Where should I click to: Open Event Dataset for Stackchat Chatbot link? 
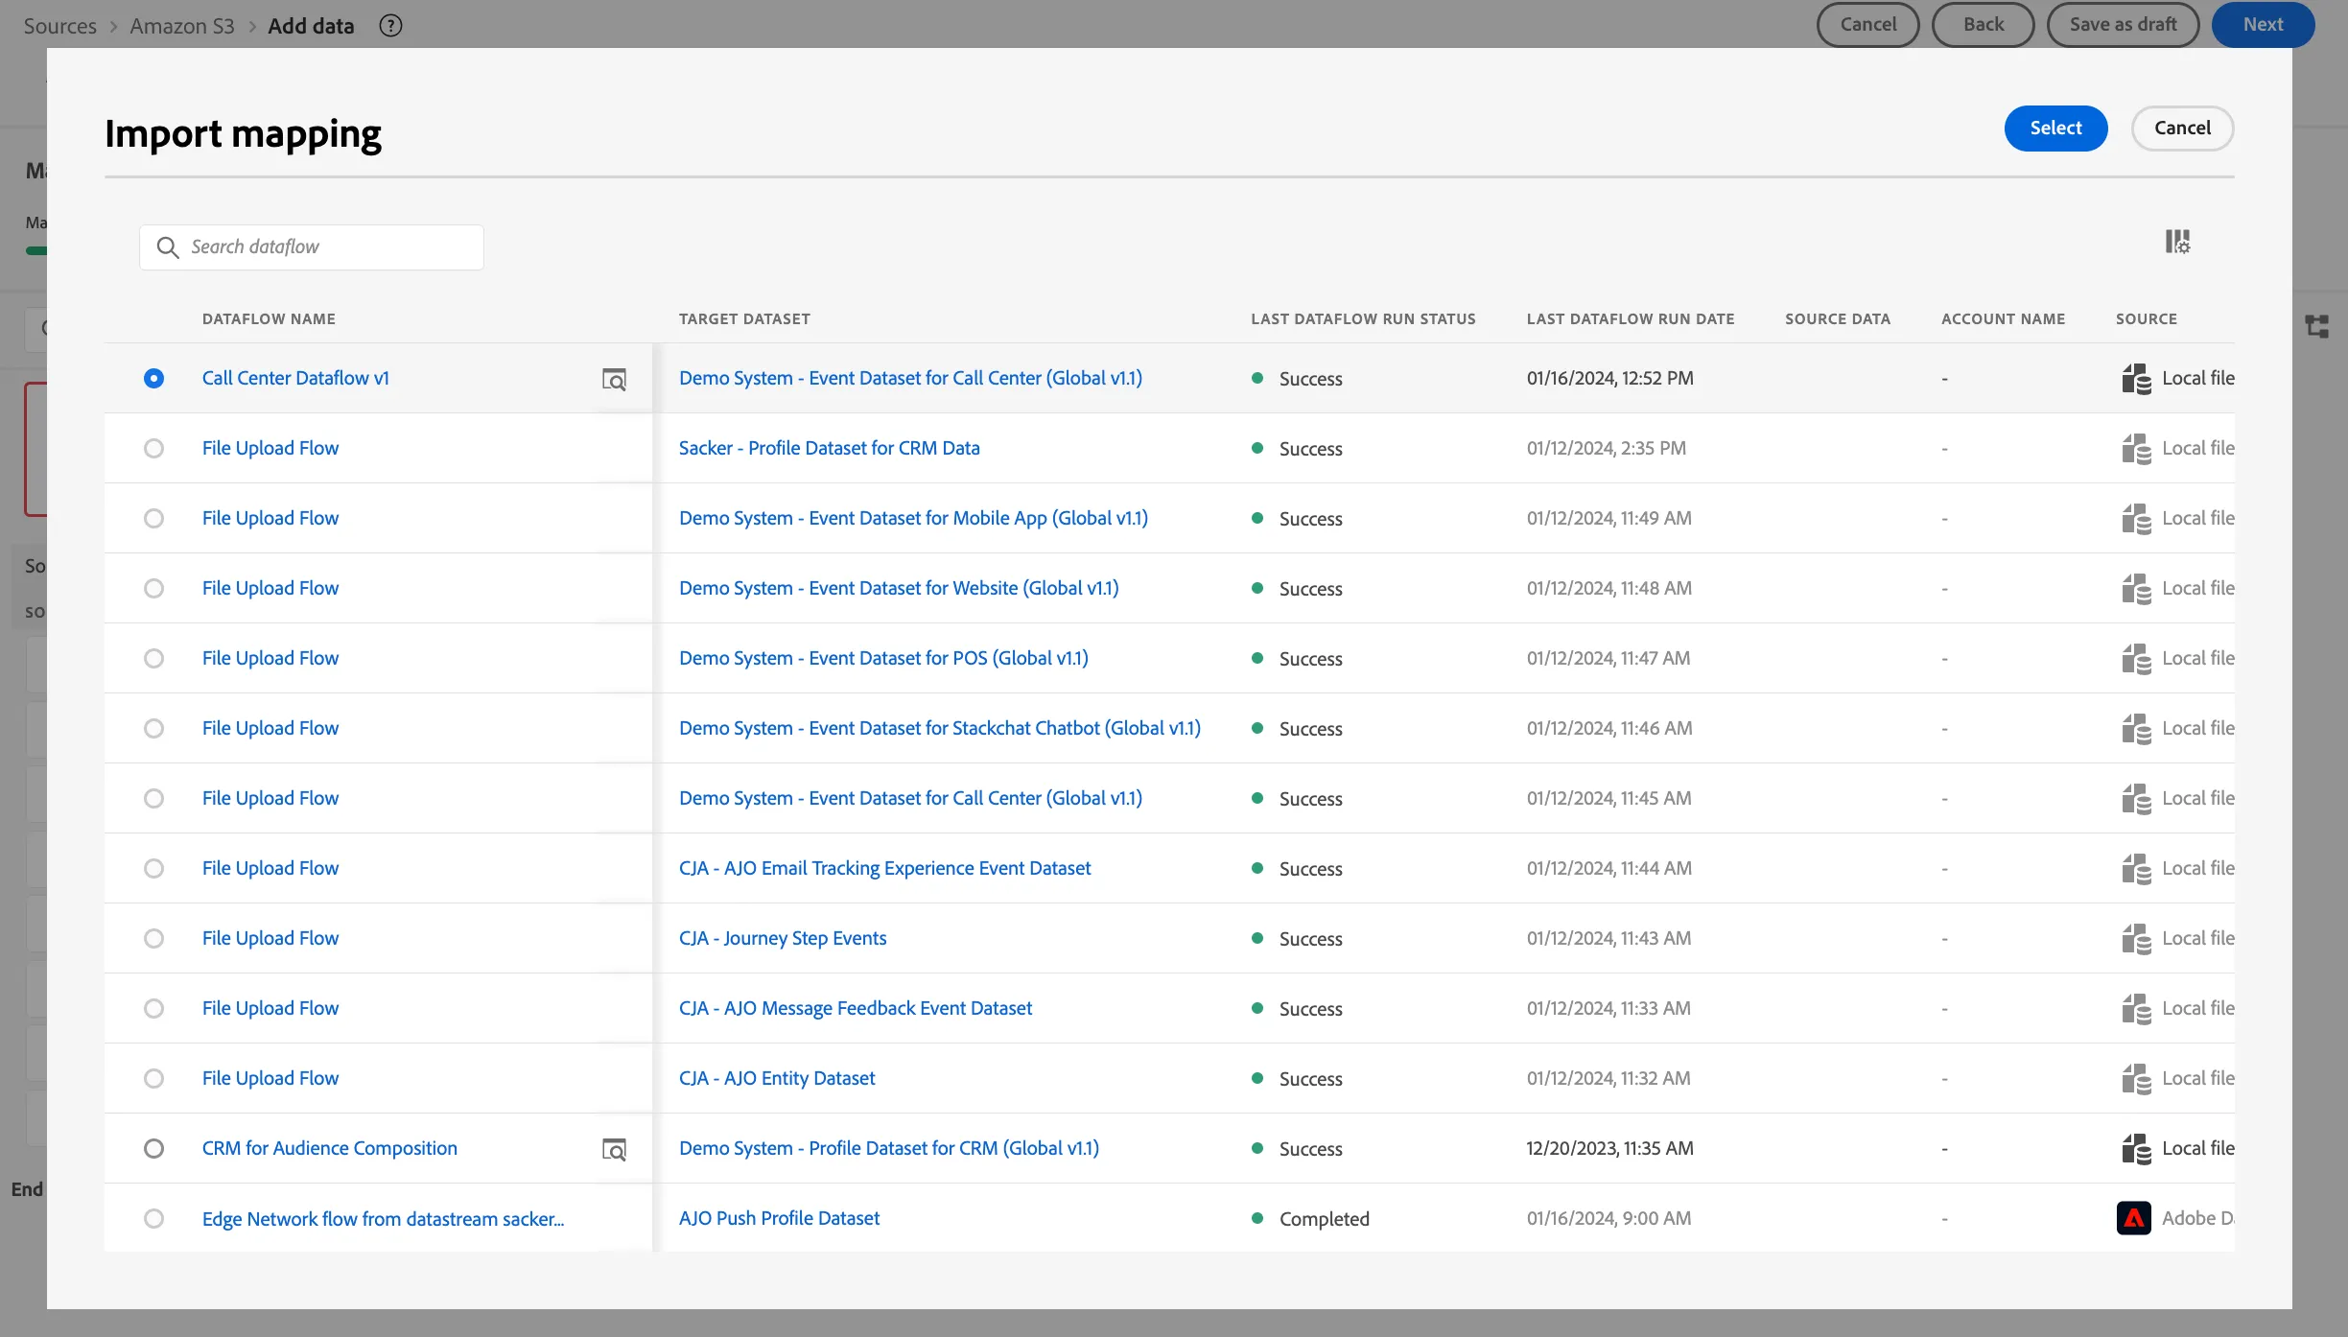pos(940,728)
